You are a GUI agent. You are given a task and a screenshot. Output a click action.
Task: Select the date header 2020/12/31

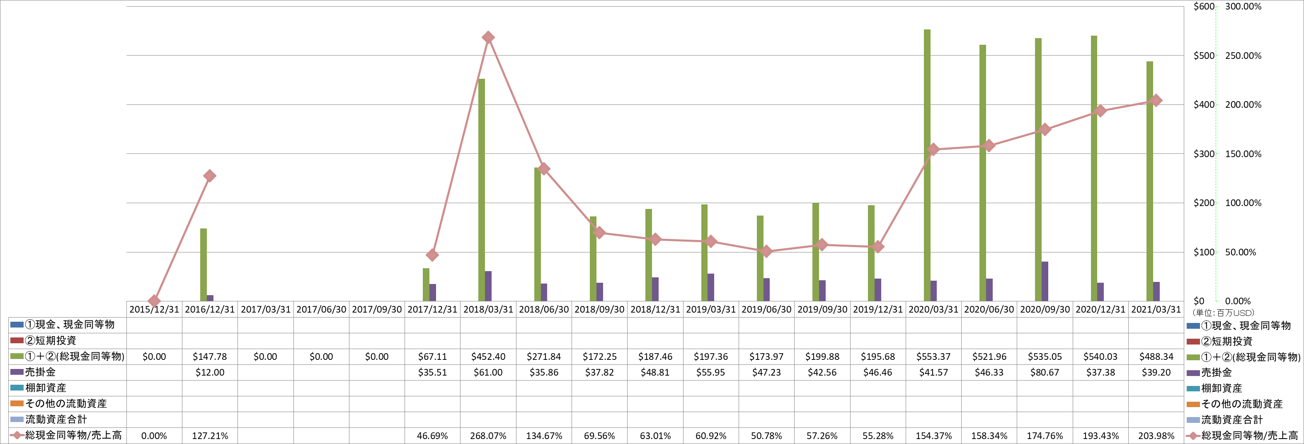pyautogui.click(x=1100, y=309)
